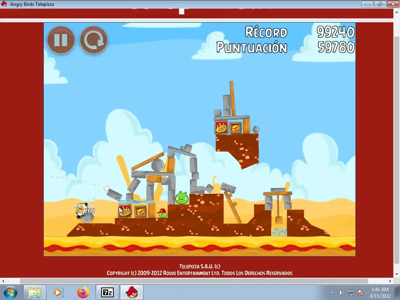Open 7-Zip from the taskbar
Image resolution: width=400 pixels, height=300 pixels.
[107, 292]
